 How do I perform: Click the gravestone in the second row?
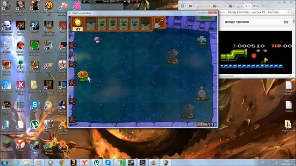173,57
